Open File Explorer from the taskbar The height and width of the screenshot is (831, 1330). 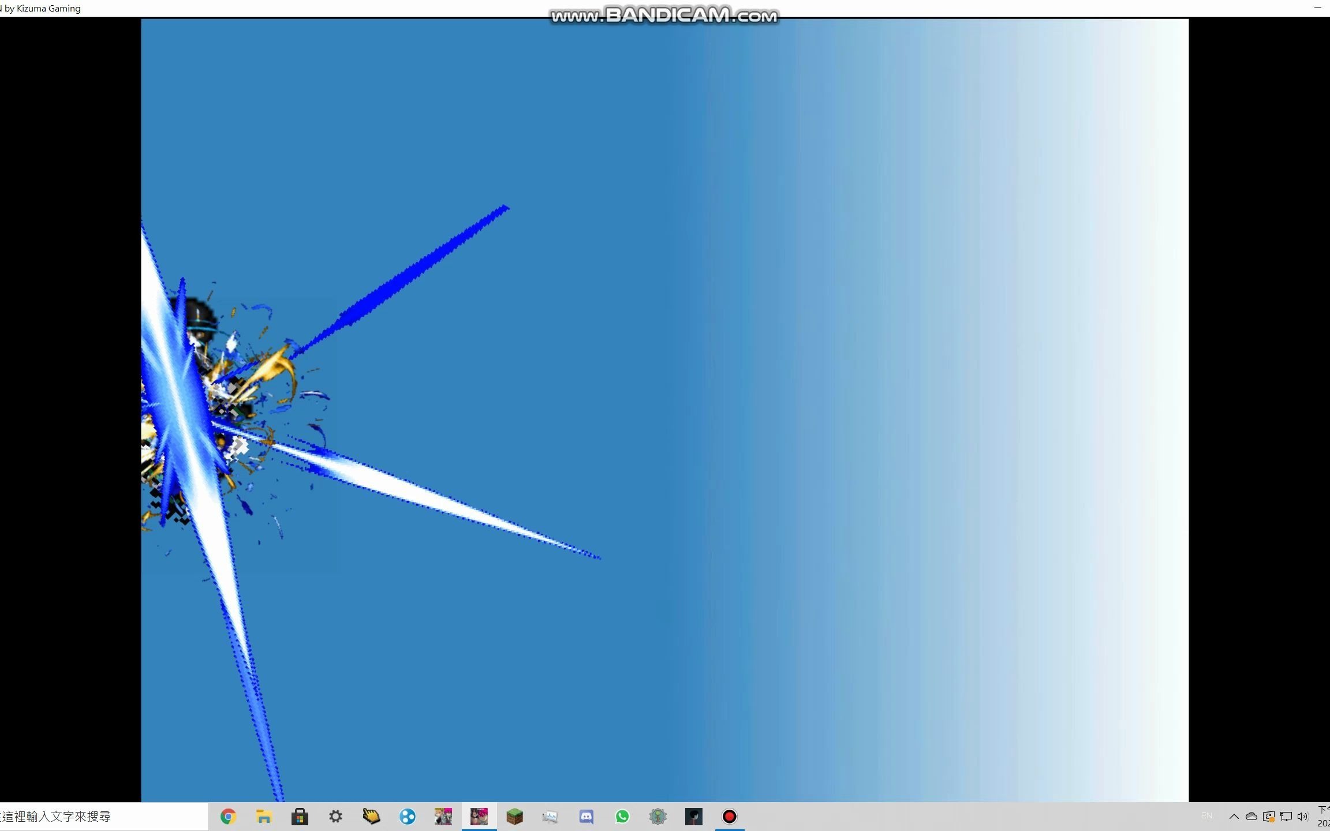coord(264,817)
